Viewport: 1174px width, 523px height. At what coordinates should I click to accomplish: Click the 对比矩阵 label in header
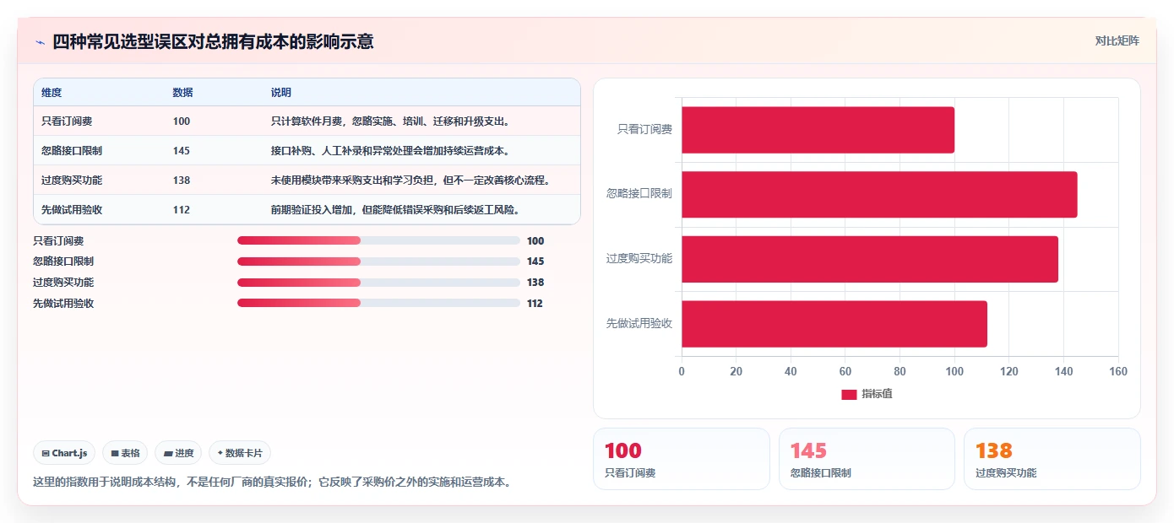(x=1117, y=40)
